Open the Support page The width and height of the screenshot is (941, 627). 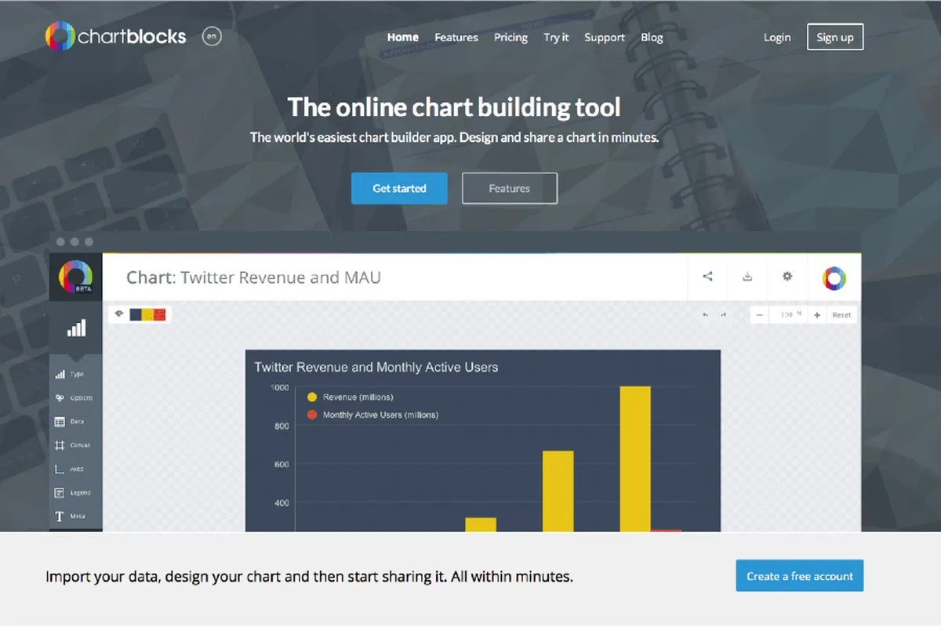tap(605, 37)
